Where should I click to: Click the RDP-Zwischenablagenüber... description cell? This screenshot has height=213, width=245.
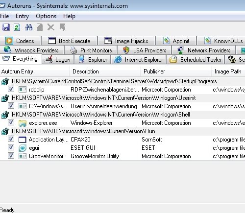click(x=105, y=90)
